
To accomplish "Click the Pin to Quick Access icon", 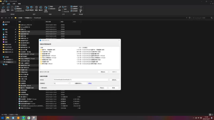I will [3, 8].
